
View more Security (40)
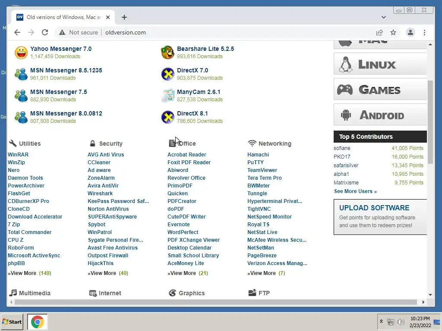click(x=107, y=273)
